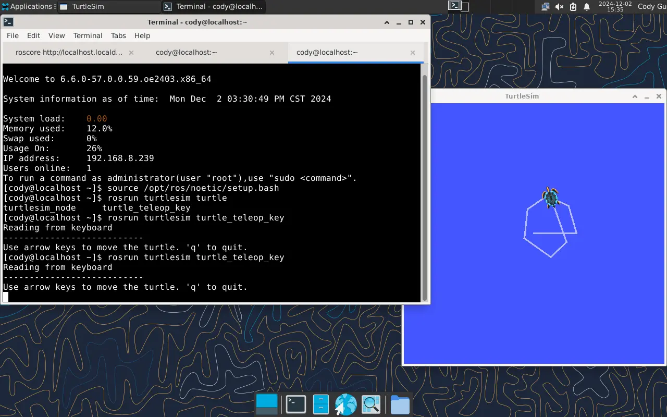Open the Terminal emulator from the dock

point(295,404)
